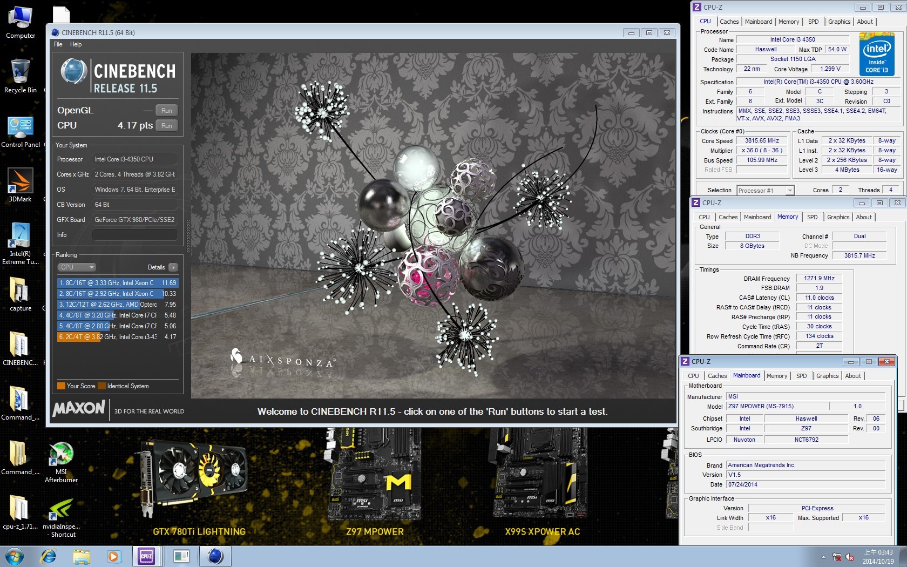Screen dimensions: 907x567
Task: Switch to CPU-Z taskbar button
Action: coord(146,556)
